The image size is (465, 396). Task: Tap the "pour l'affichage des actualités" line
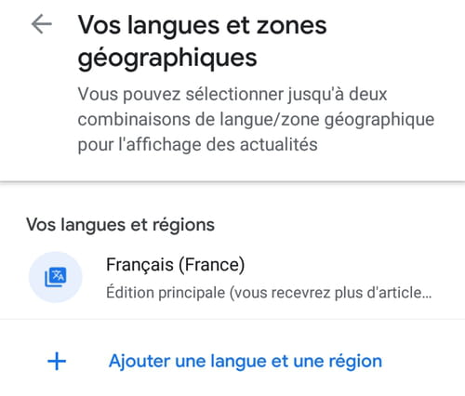(197, 145)
